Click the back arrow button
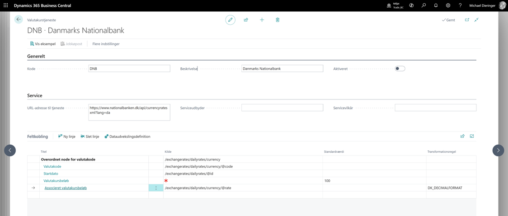This screenshot has width=508, height=216. coord(19,19)
